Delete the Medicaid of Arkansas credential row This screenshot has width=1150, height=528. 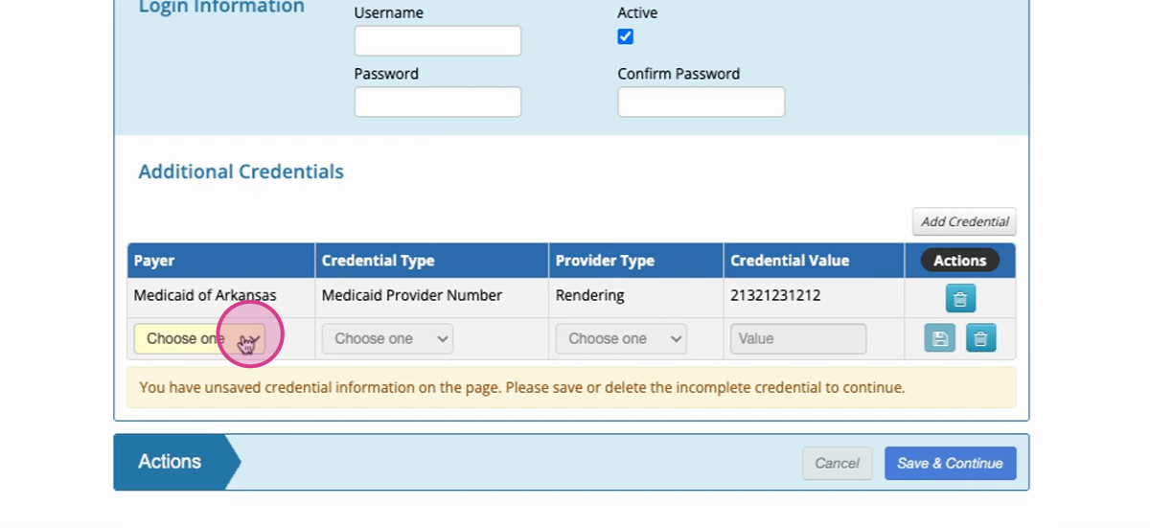pos(960,298)
